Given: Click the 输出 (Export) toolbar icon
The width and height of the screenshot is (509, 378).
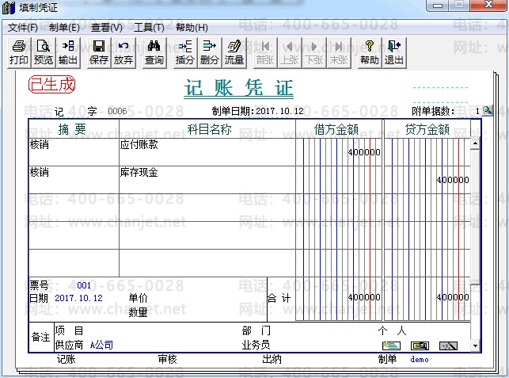Looking at the screenshot, I should click(x=68, y=52).
